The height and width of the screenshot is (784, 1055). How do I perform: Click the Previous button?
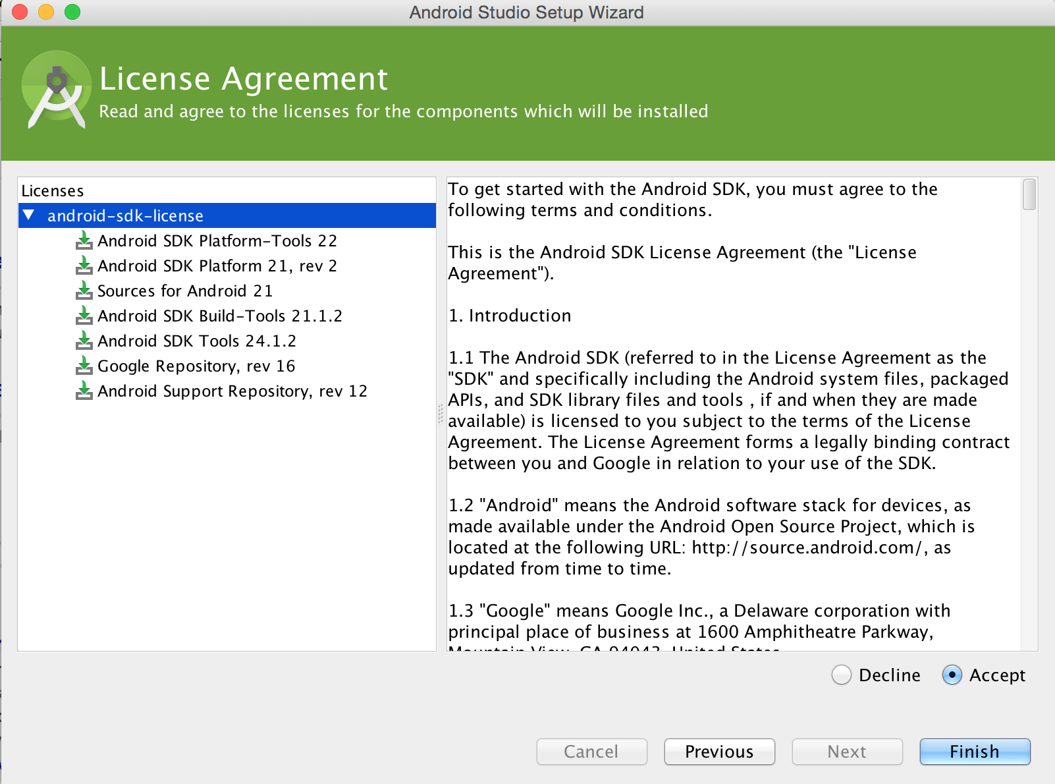[719, 752]
